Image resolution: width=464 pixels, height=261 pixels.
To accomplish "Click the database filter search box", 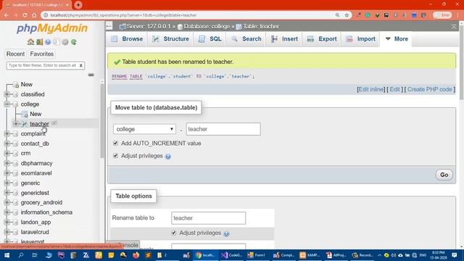I will coord(42,65).
